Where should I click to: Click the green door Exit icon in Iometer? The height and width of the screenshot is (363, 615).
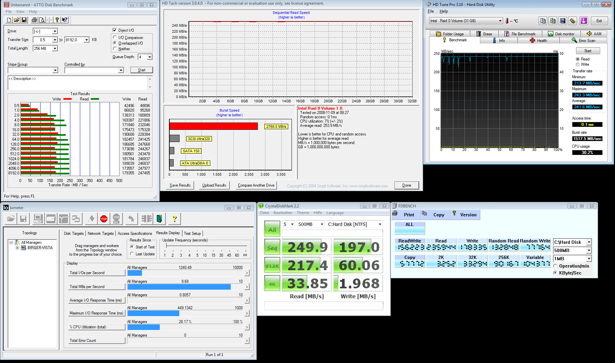tap(159, 219)
